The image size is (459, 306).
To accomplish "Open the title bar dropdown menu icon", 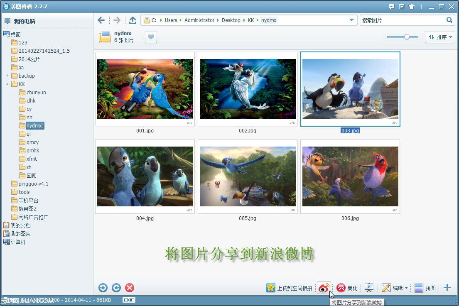I will (x=402, y=7).
